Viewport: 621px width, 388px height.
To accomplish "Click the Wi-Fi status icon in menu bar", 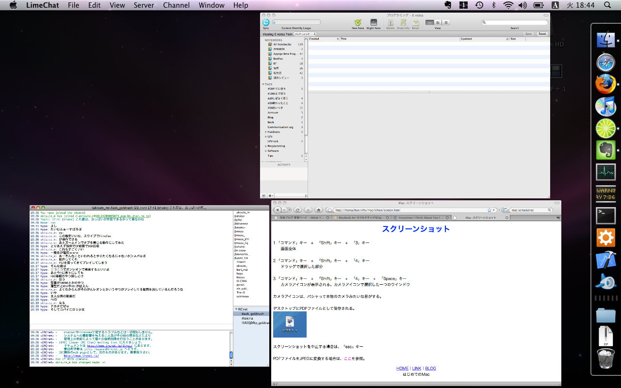I will (508, 5).
